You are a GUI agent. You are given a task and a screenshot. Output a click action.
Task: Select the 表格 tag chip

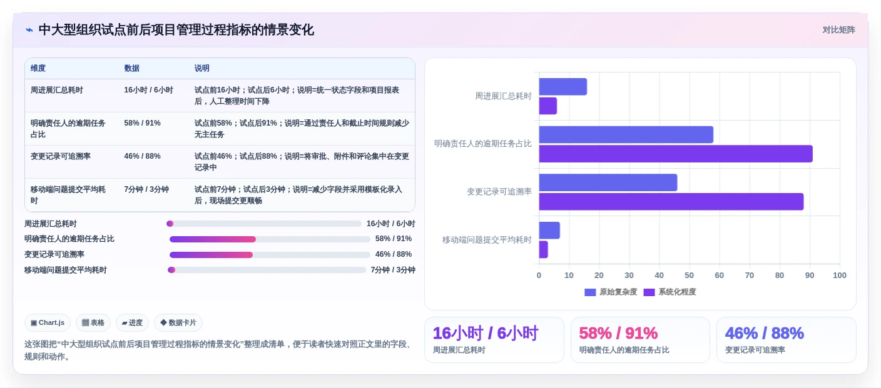(93, 322)
